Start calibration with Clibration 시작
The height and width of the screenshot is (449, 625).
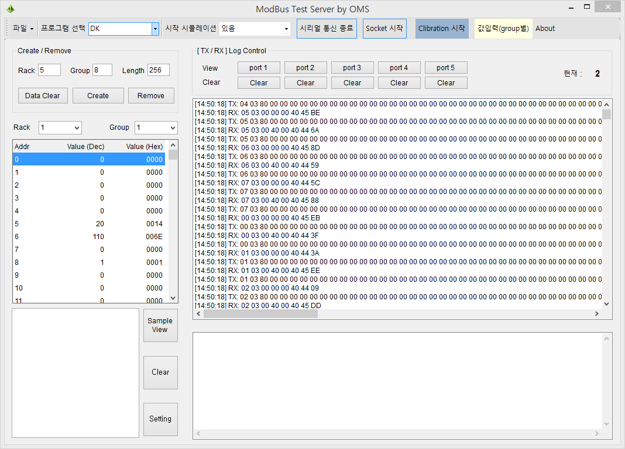[442, 28]
